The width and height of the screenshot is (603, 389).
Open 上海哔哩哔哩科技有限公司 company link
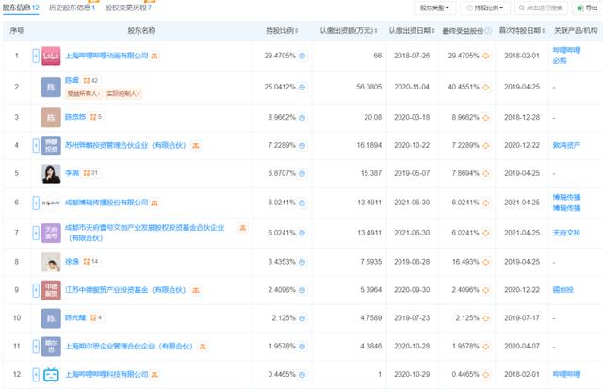pyautogui.click(x=106, y=374)
